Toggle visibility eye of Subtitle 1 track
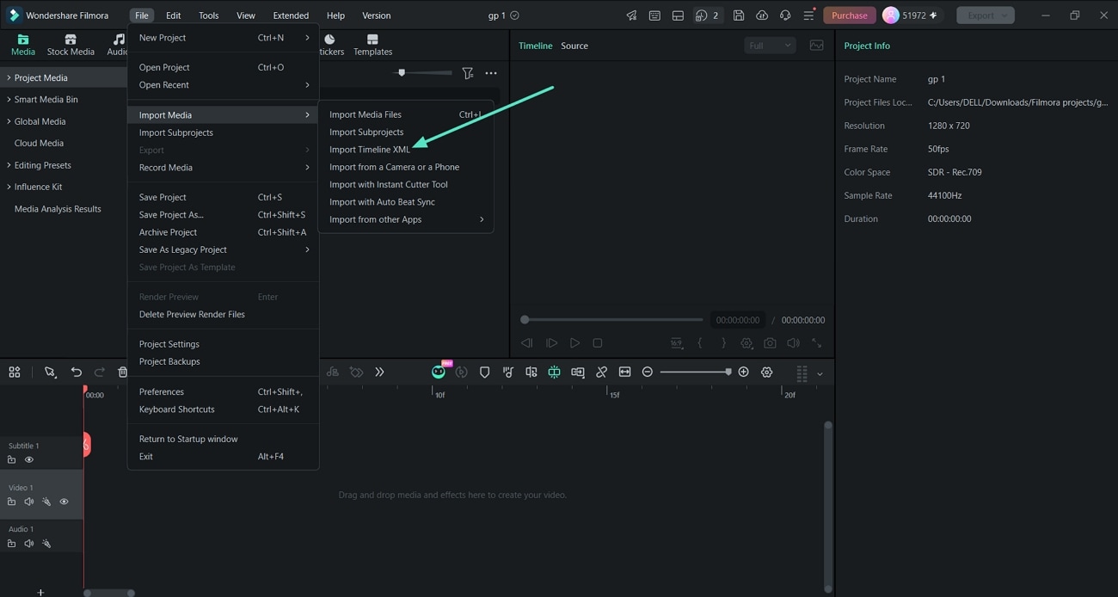This screenshot has height=597, width=1118. click(29, 460)
